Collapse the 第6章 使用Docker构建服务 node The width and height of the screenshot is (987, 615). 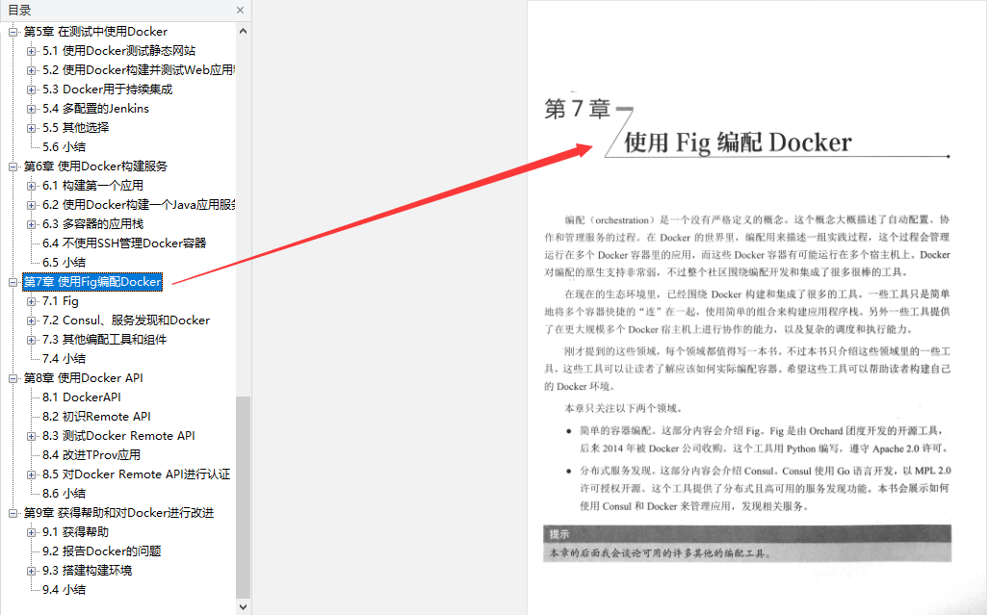(13, 167)
